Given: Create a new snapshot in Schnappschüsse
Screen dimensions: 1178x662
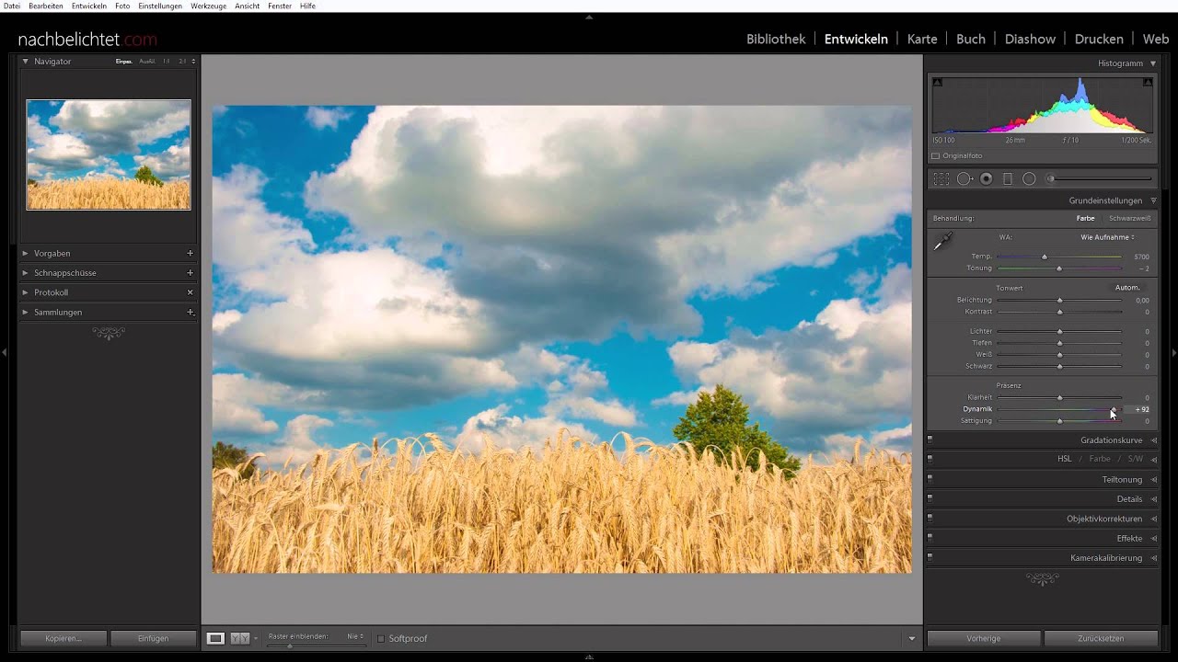Looking at the screenshot, I should pyautogui.click(x=191, y=273).
